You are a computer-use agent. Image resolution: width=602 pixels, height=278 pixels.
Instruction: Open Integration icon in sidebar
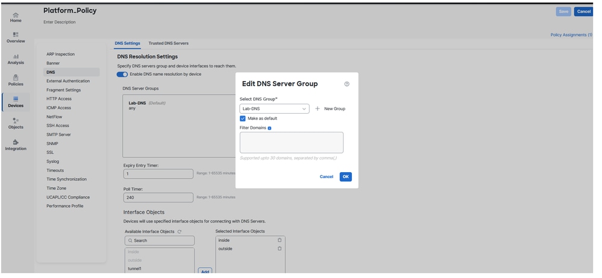click(16, 142)
